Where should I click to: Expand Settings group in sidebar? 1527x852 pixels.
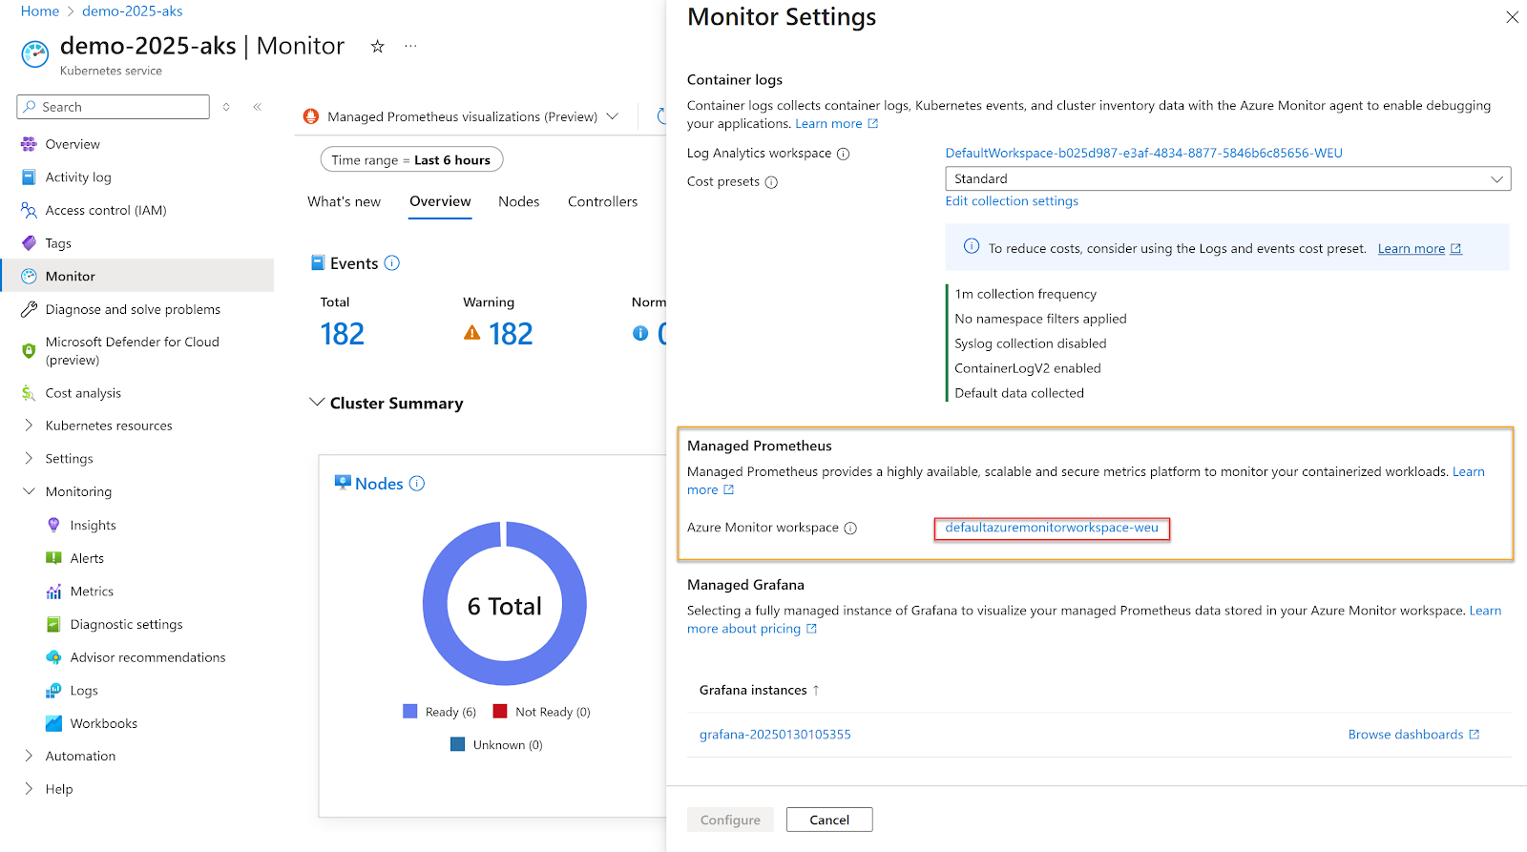[x=29, y=459]
